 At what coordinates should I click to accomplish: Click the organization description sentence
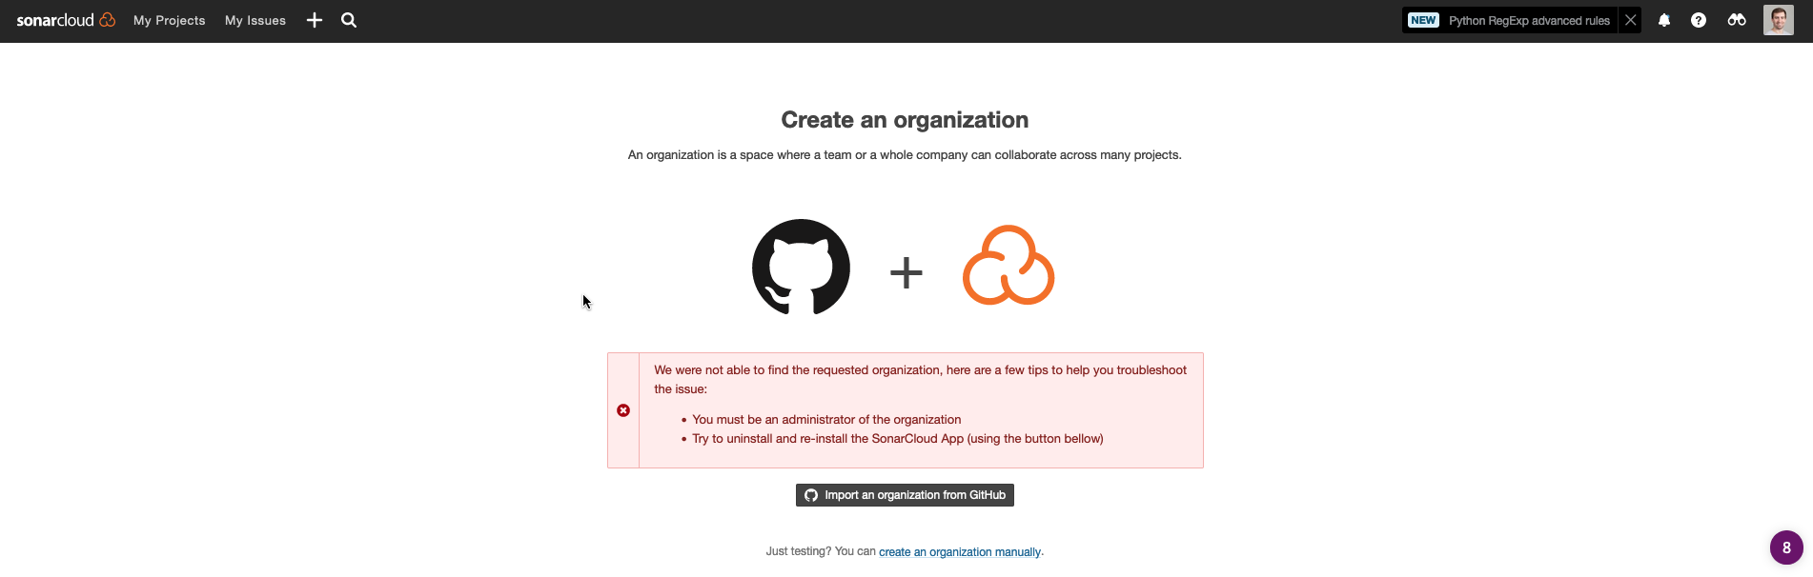pyautogui.click(x=905, y=155)
